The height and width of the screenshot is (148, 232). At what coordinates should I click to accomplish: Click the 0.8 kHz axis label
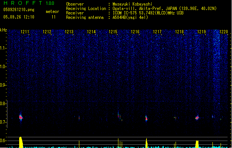(x=3, y=104)
